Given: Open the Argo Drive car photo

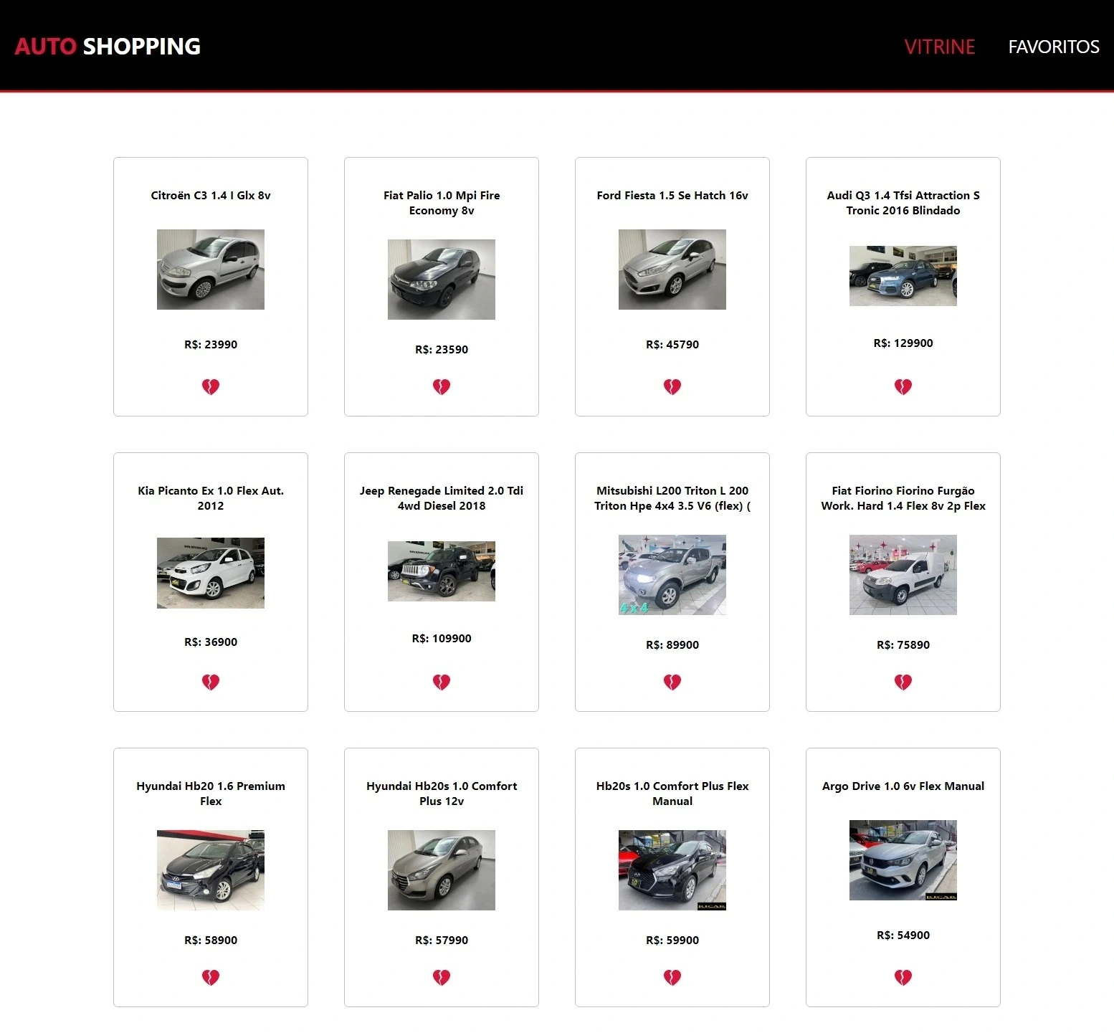Looking at the screenshot, I should 903,860.
